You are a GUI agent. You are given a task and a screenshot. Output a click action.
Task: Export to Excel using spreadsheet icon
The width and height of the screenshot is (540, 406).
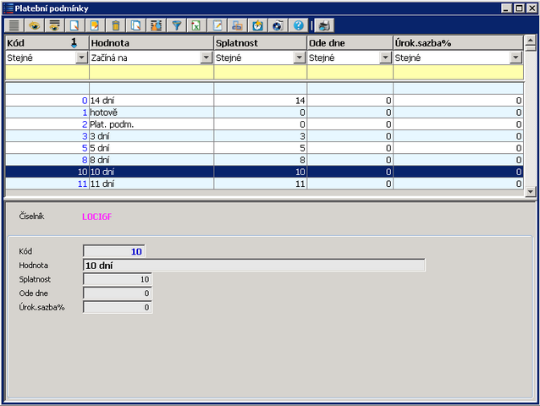[x=196, y=25]
